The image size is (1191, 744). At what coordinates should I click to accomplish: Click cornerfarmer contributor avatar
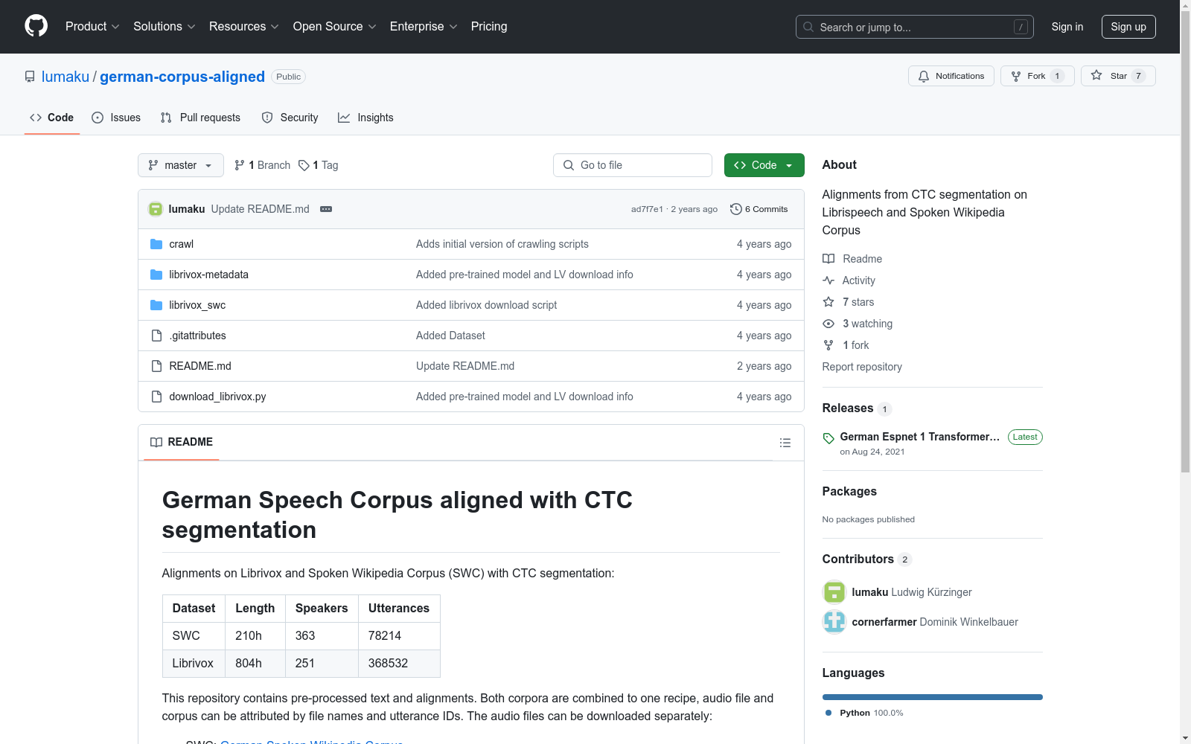coord(834,622)
